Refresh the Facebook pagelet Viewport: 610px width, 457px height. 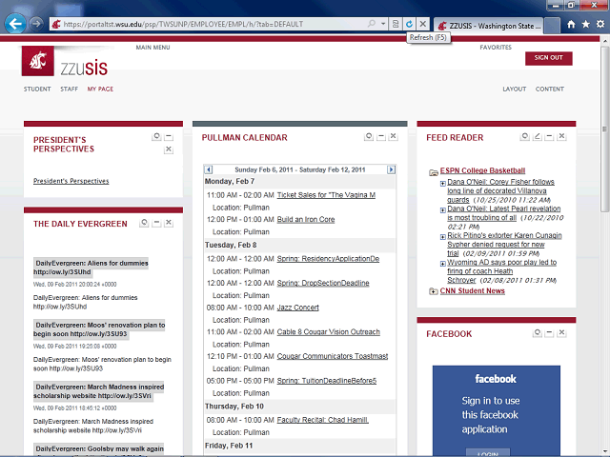[x=538, y=332]
